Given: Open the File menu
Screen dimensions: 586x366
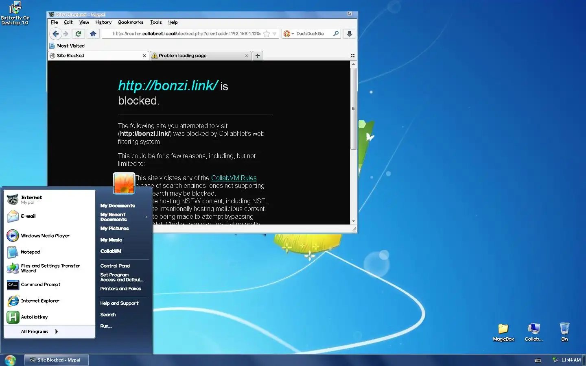Looking at the screenshot, I should pyautogui.click(x=54, y=22).
